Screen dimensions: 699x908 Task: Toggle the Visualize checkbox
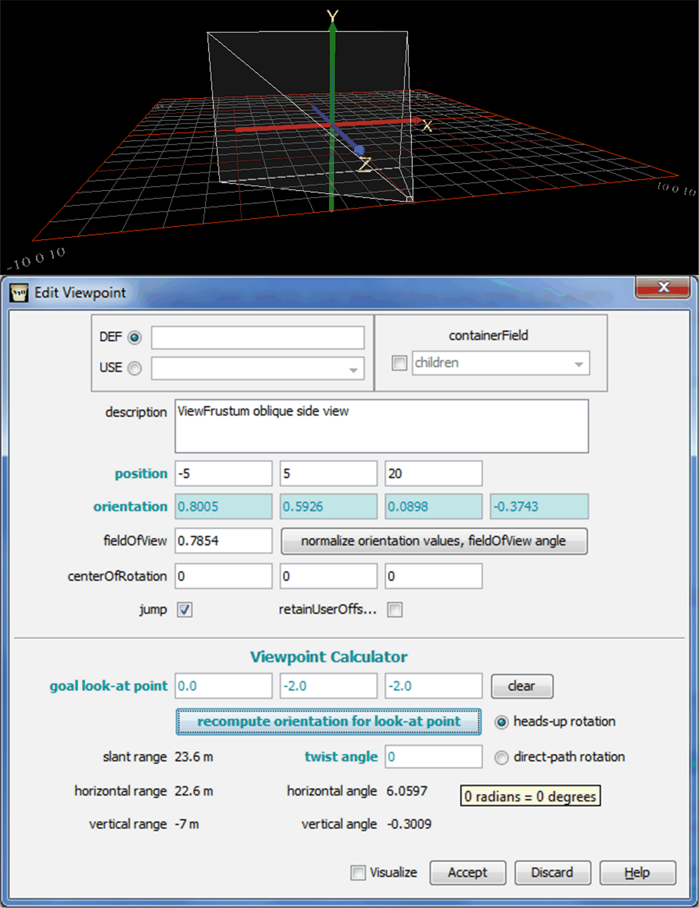point(358,873)
